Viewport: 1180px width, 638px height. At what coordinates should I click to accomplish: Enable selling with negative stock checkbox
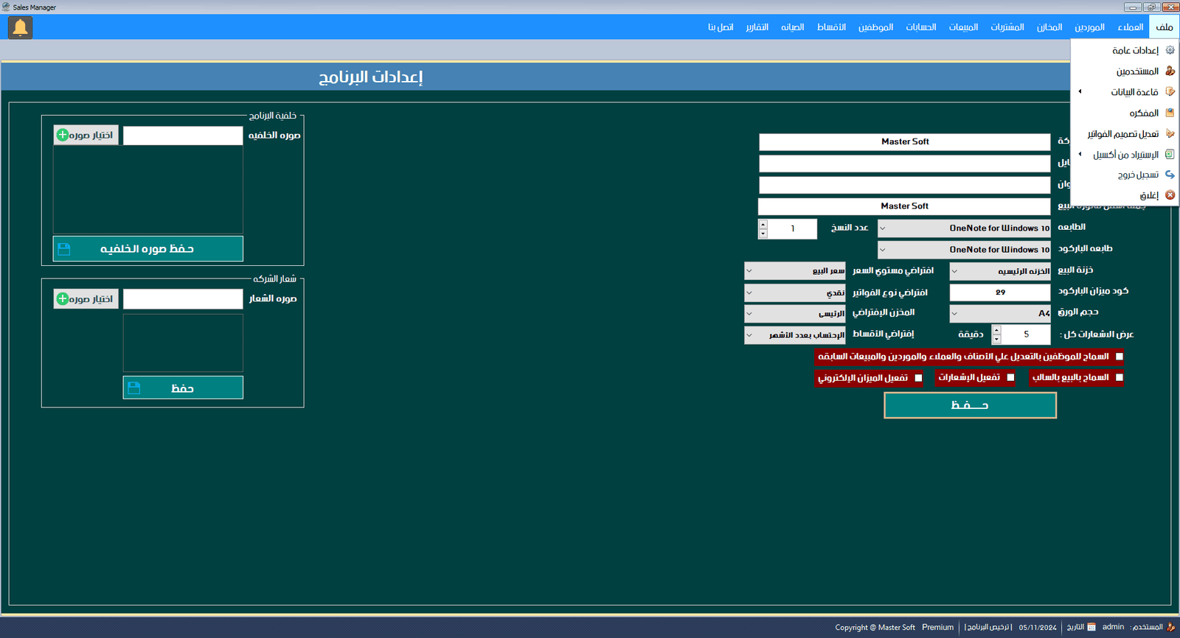click(x=1119, y=377)
